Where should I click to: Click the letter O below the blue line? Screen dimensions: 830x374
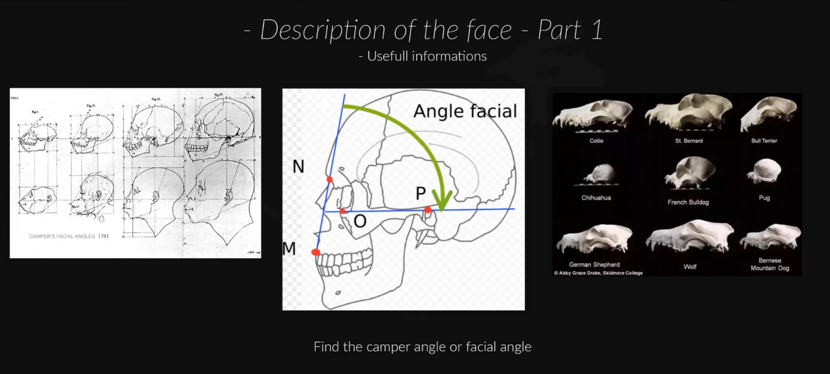pos(360,221)
